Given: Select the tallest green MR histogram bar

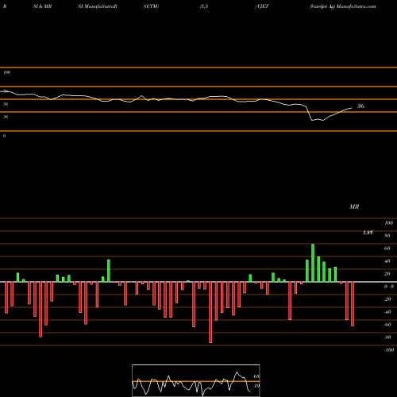Looking at the screenshot, I should (313, 263).
